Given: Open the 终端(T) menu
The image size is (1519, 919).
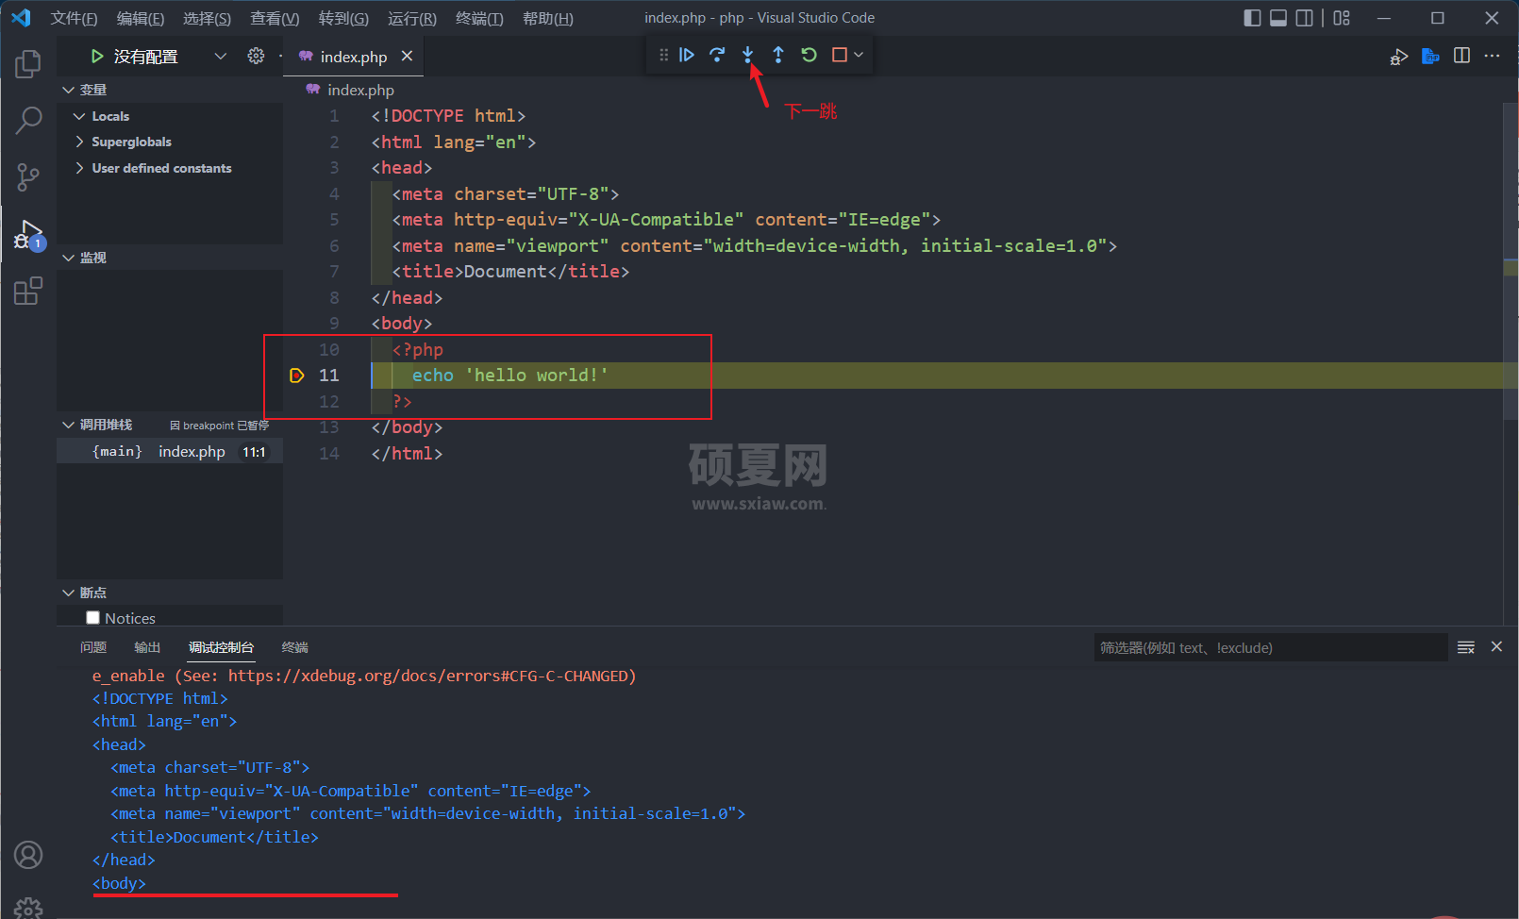Looking at the screenshot, I should 479,19.
